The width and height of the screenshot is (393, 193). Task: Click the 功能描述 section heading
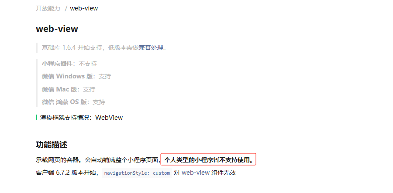(52, 145)
